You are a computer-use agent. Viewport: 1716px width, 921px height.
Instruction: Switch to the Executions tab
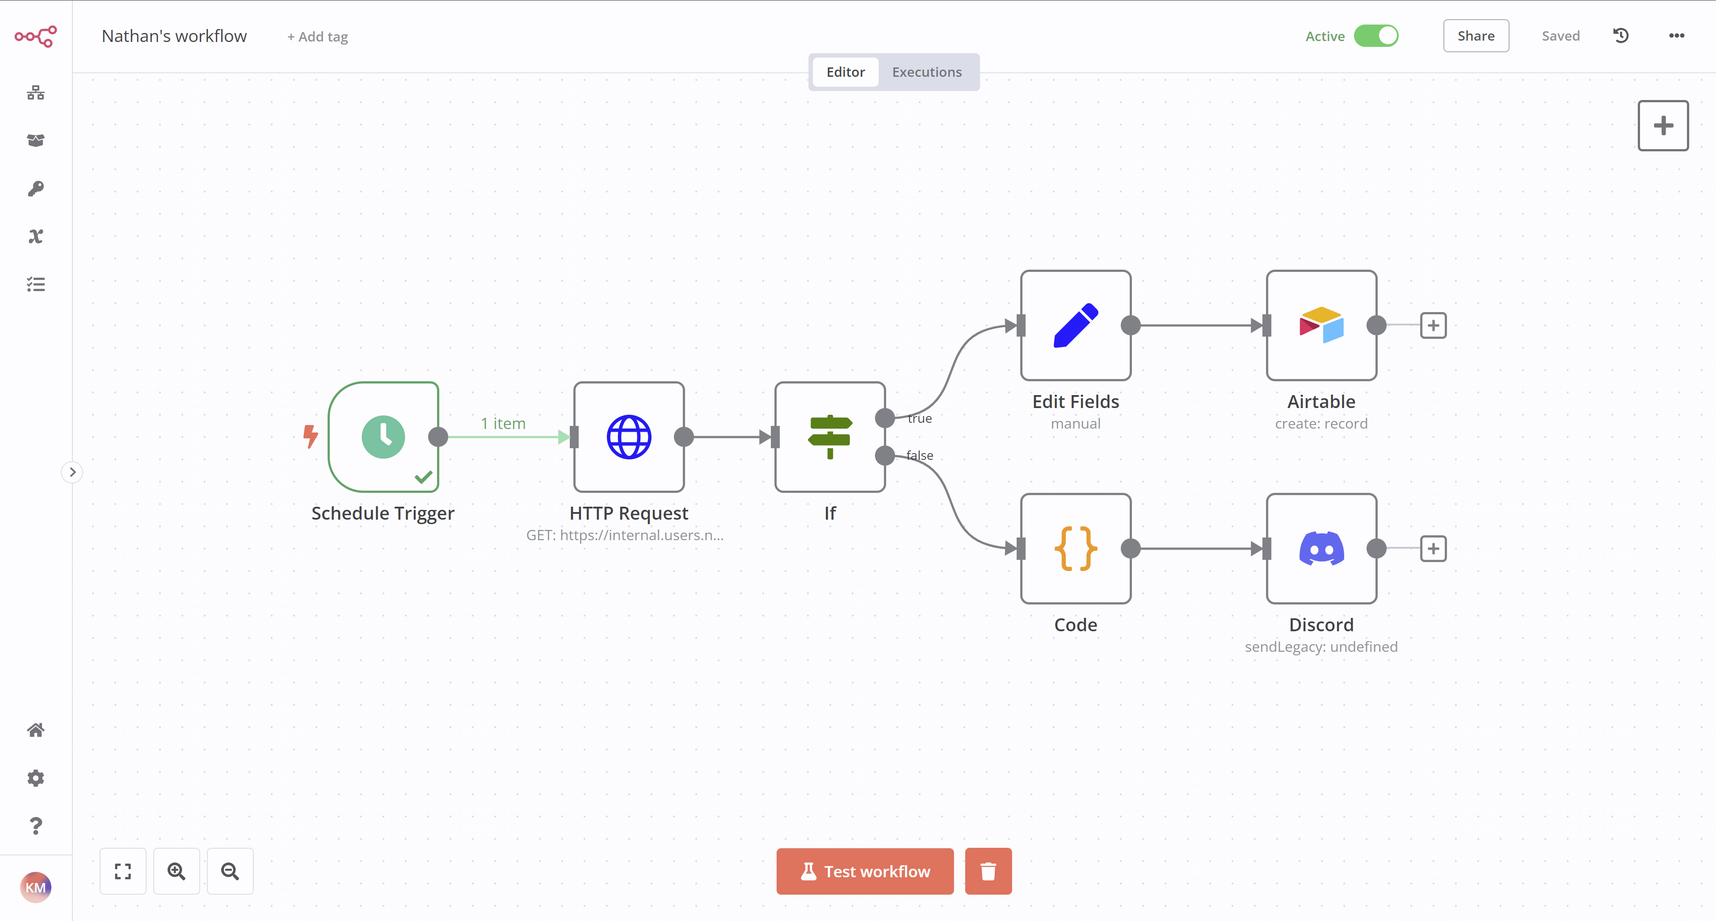[927, 72]
